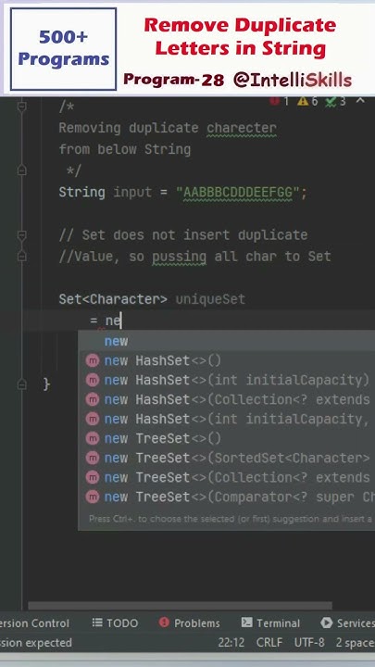This screenshot has width=375, height=667.
Task: Click the yellow warning count icon
Action: coord(303,101)
